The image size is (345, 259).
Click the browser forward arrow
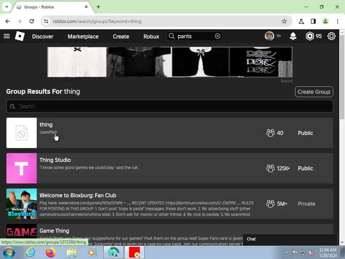[20, 21]
